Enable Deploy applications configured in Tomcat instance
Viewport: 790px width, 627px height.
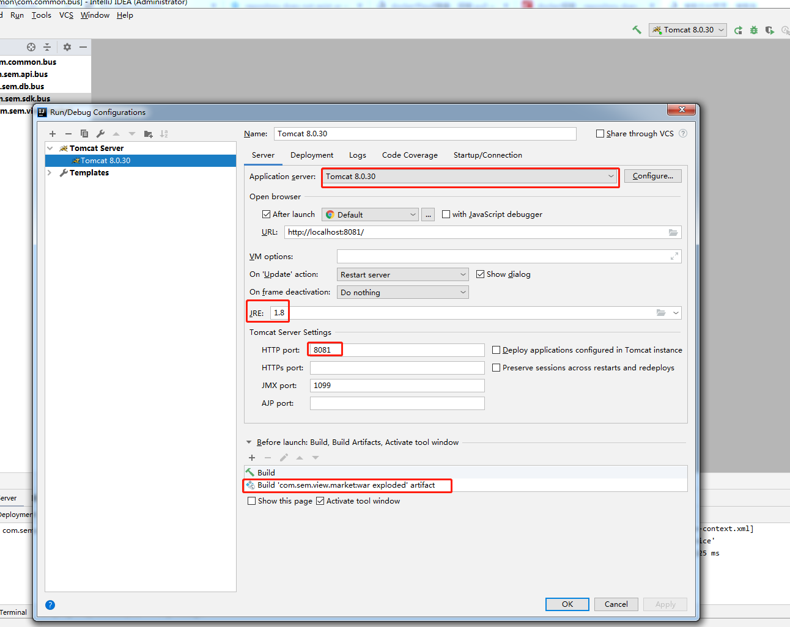497,350
